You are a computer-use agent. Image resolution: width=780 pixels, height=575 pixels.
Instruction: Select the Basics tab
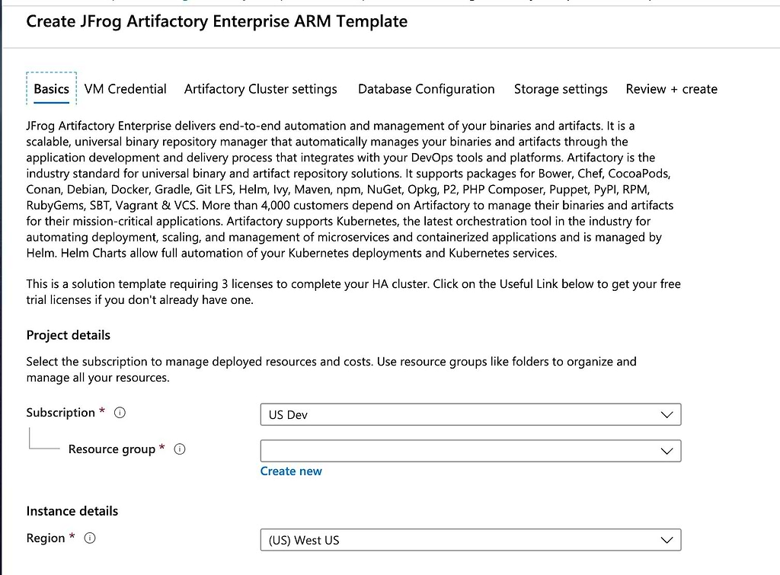coord(52,89)
